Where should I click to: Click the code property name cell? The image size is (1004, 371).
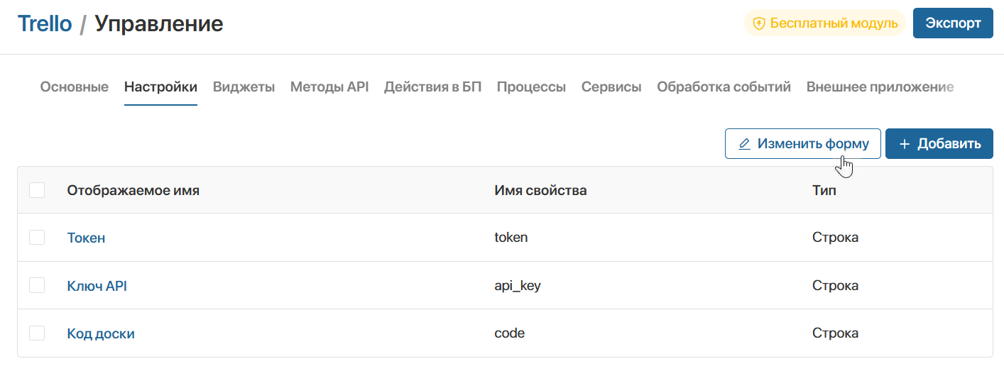[509, 333]
